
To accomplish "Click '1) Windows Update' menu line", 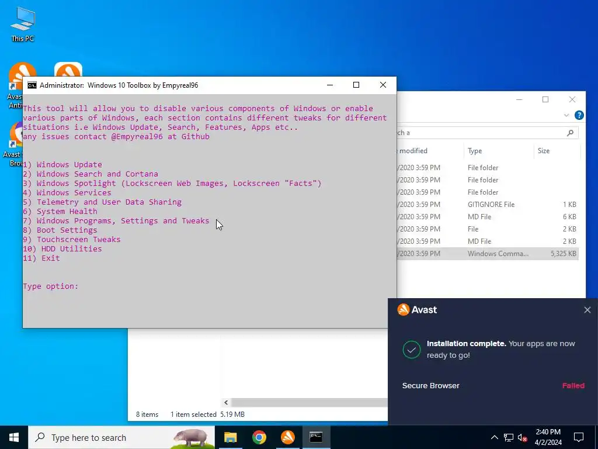I will click(x=62, y=164).
